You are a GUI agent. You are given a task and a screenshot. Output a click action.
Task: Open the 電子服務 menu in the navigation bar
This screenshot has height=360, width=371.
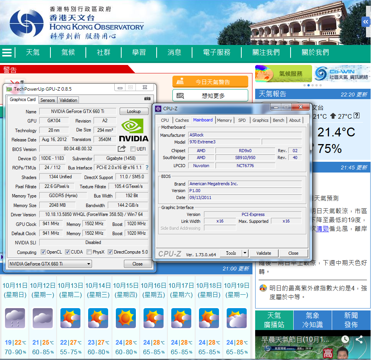point(217,52)
